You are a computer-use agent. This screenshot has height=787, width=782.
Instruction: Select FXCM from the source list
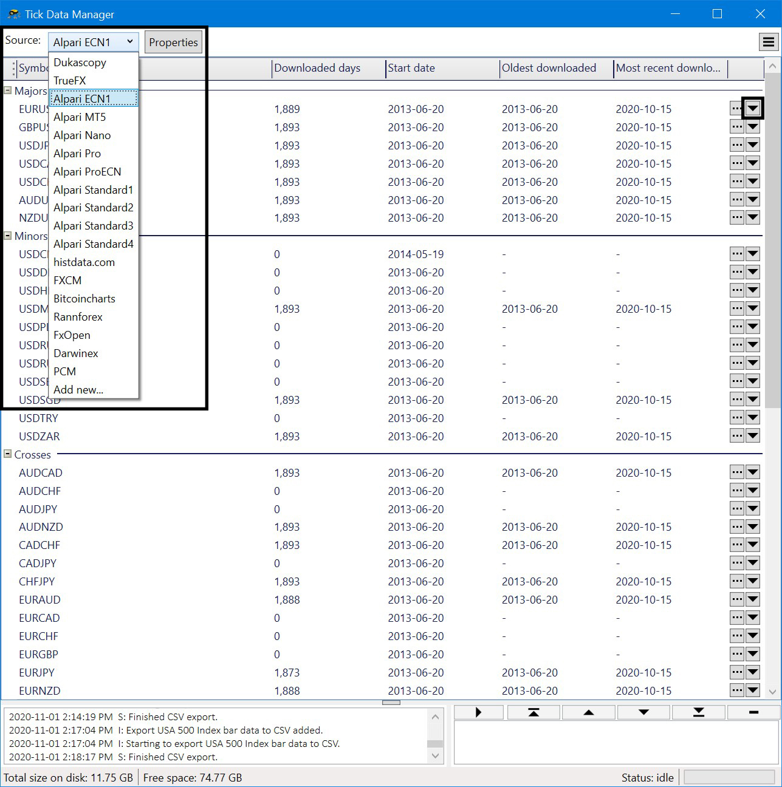tap(94, 281)
